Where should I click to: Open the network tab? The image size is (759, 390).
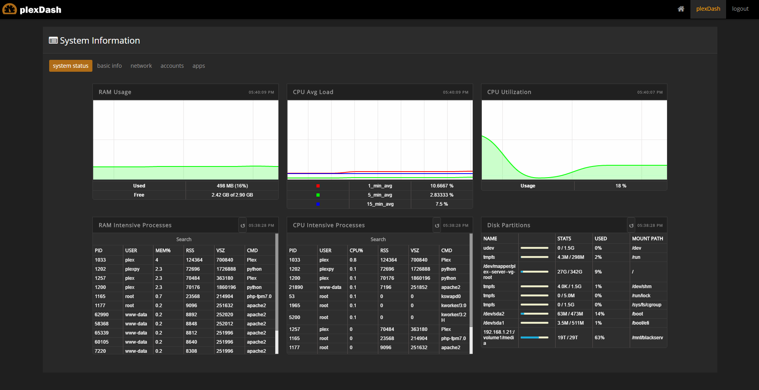141,65
